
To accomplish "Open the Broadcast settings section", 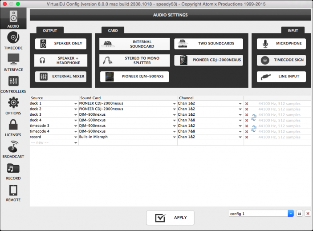I will tap(13, 150).
